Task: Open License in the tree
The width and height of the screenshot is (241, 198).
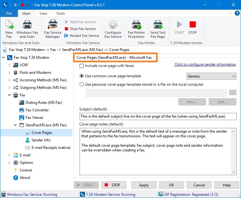Action: (26, 170)
